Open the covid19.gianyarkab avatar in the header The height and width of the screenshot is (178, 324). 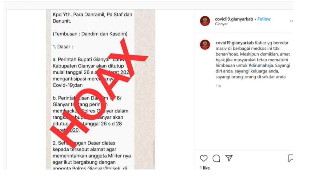click(x=205, y=21)
